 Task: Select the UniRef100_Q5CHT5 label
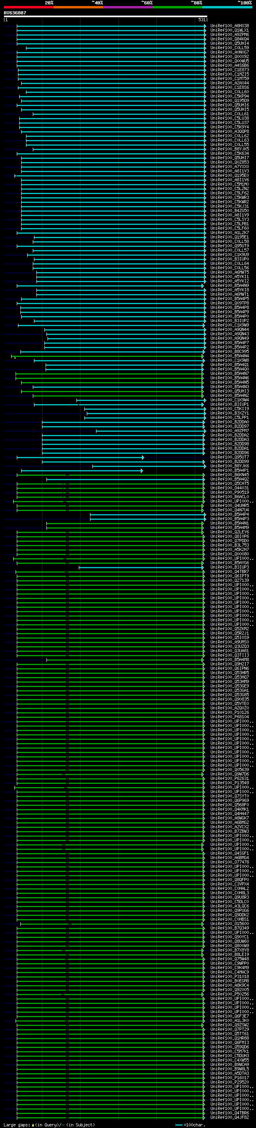click(230, 484)
